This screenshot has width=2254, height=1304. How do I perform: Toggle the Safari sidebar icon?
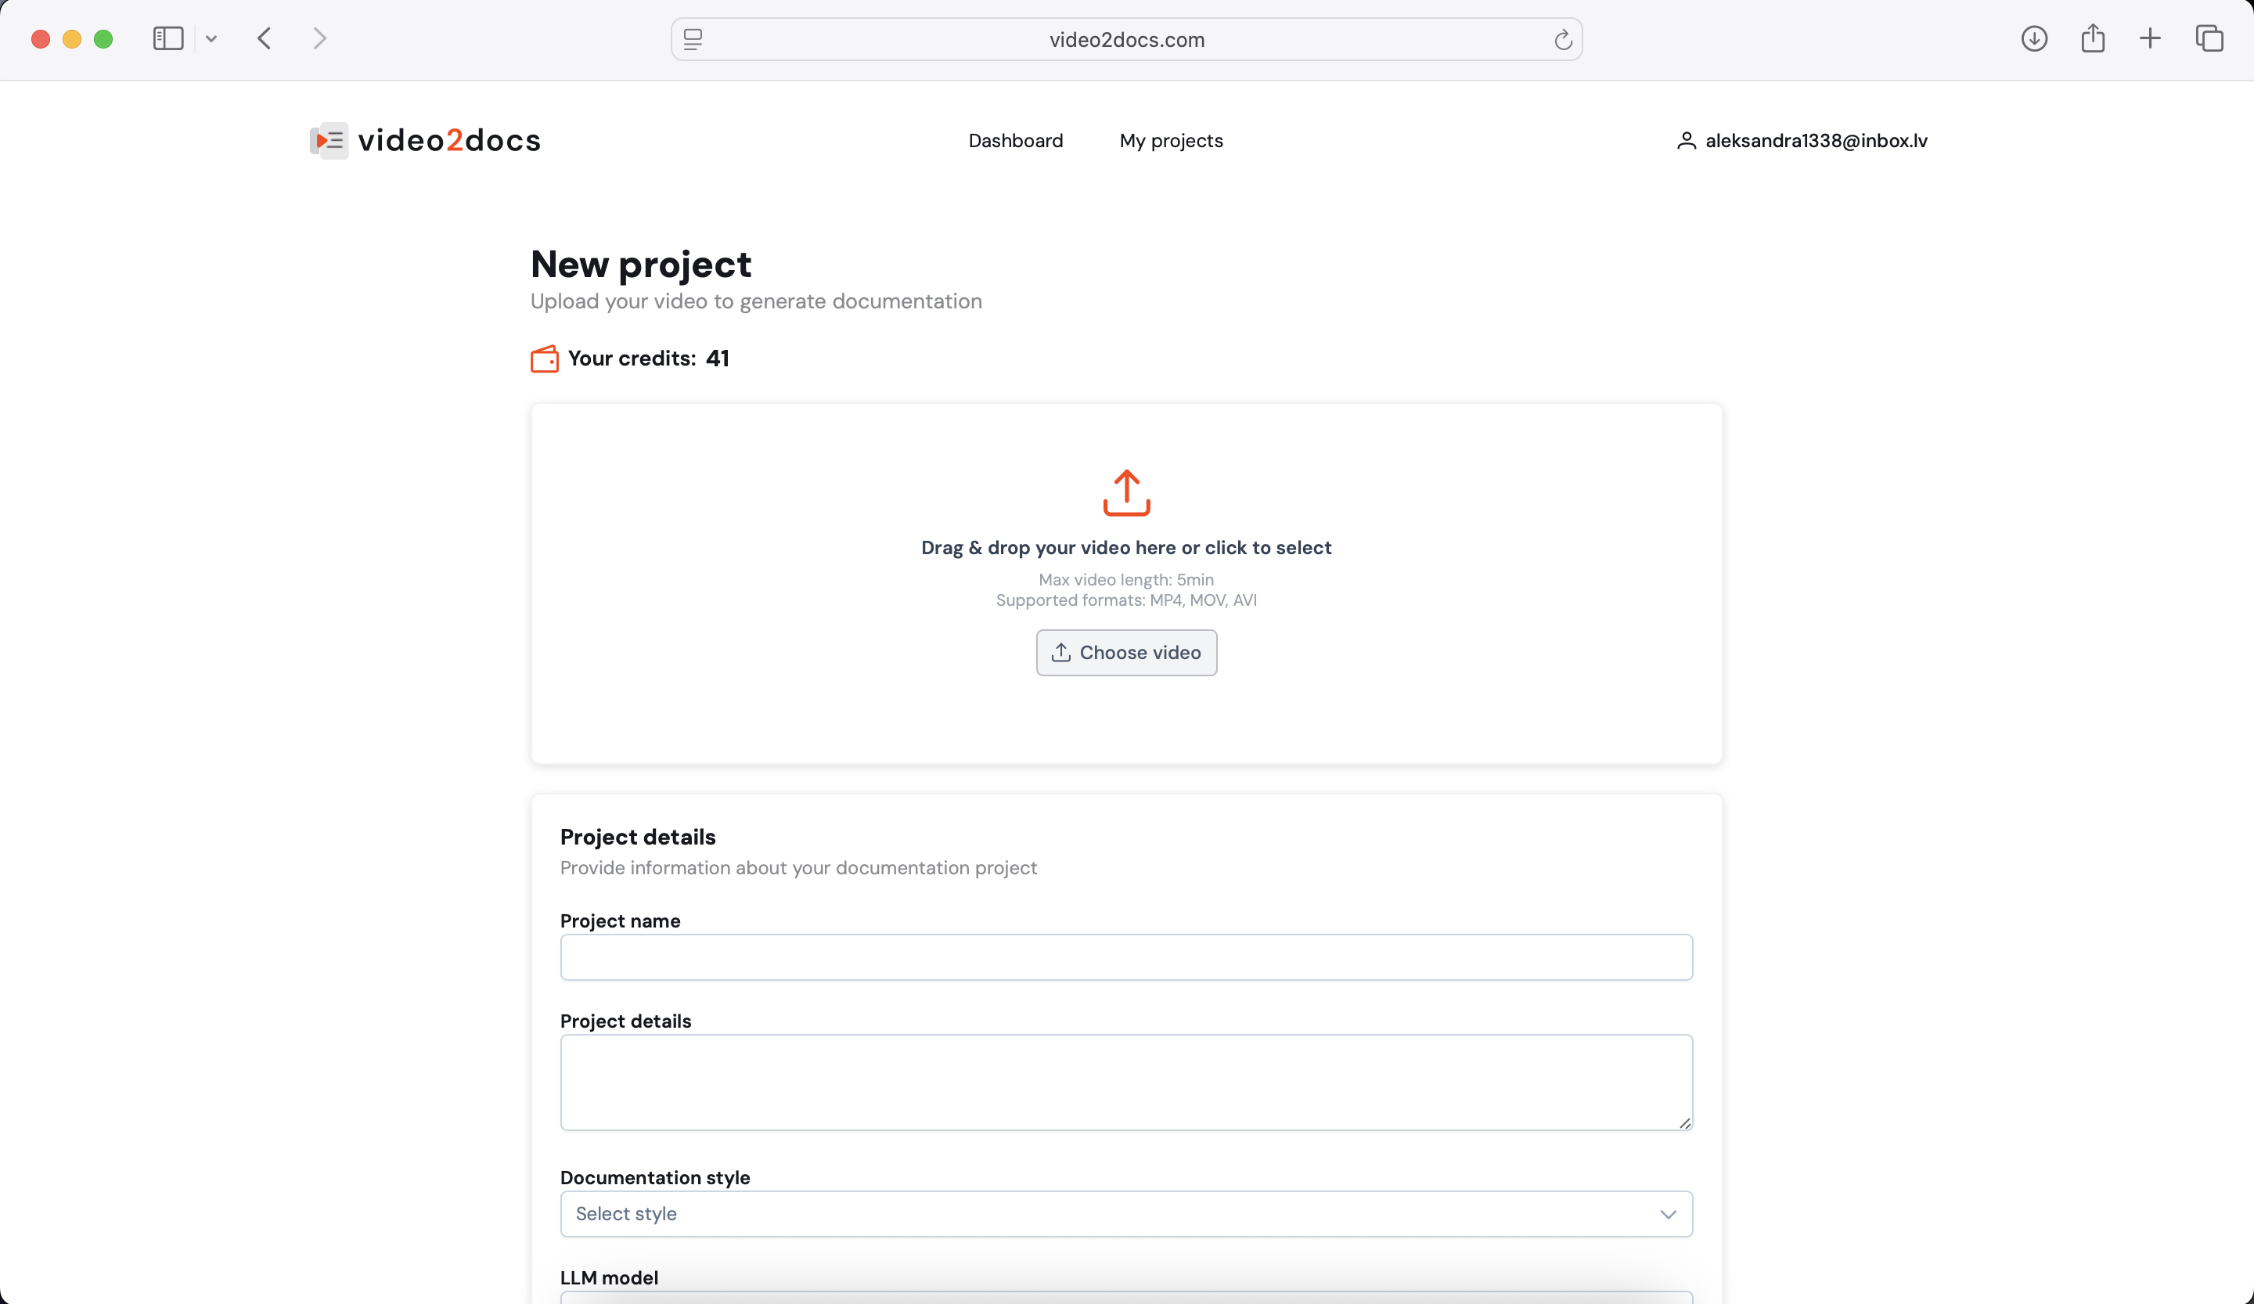167,38
